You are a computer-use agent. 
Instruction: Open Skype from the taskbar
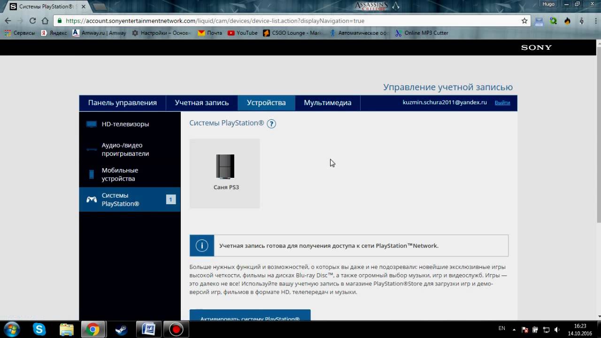pos(39,330)
